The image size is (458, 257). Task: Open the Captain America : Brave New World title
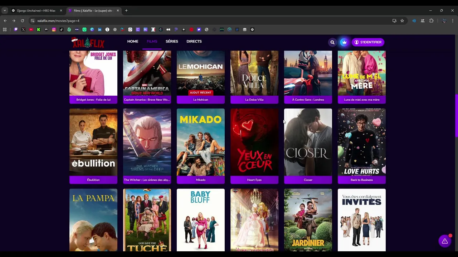[147, 100]
